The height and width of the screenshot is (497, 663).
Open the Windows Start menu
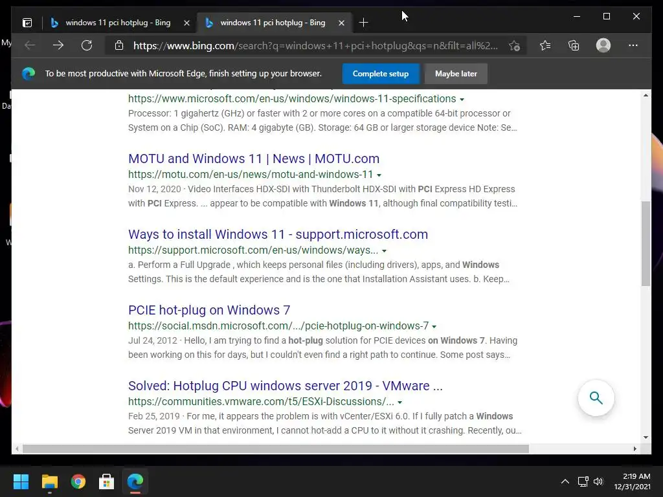click(21, 481)
